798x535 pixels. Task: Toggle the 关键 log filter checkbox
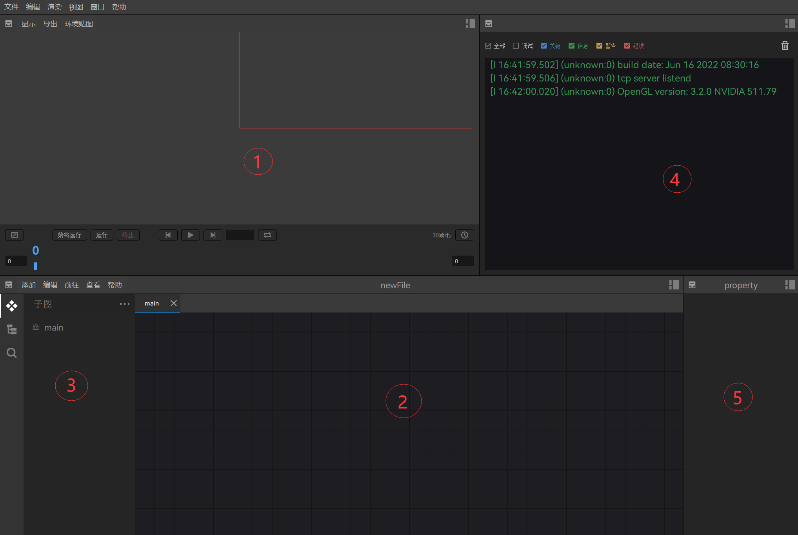point(544,46)
